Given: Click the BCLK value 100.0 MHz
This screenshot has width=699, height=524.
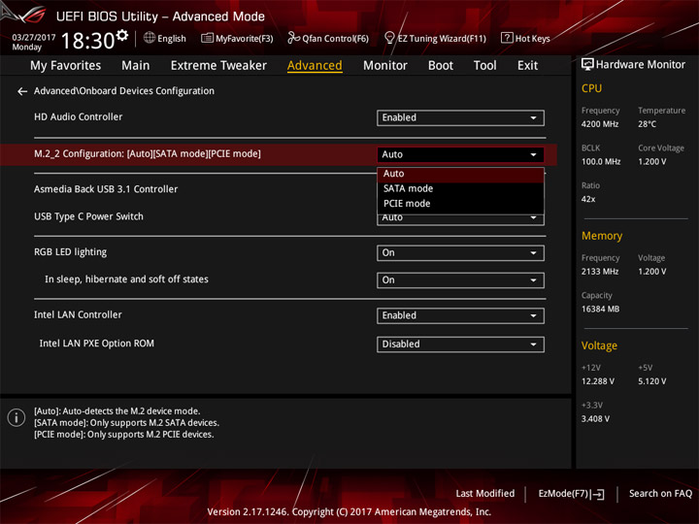Looking at the screenshot, I should coord(601,162).
